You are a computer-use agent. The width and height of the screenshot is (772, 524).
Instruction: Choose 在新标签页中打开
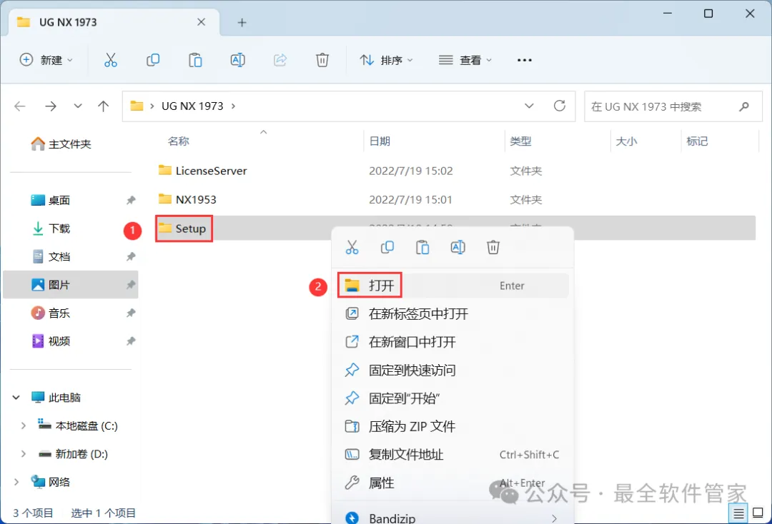point(452,313)
